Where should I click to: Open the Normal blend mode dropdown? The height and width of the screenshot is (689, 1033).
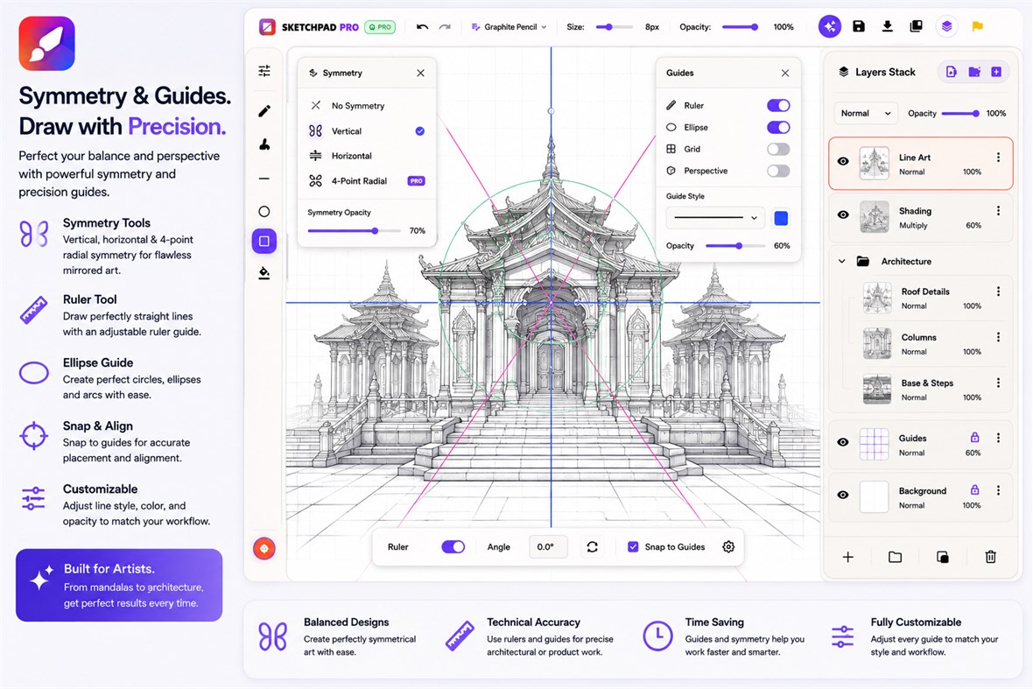point(866,113)
